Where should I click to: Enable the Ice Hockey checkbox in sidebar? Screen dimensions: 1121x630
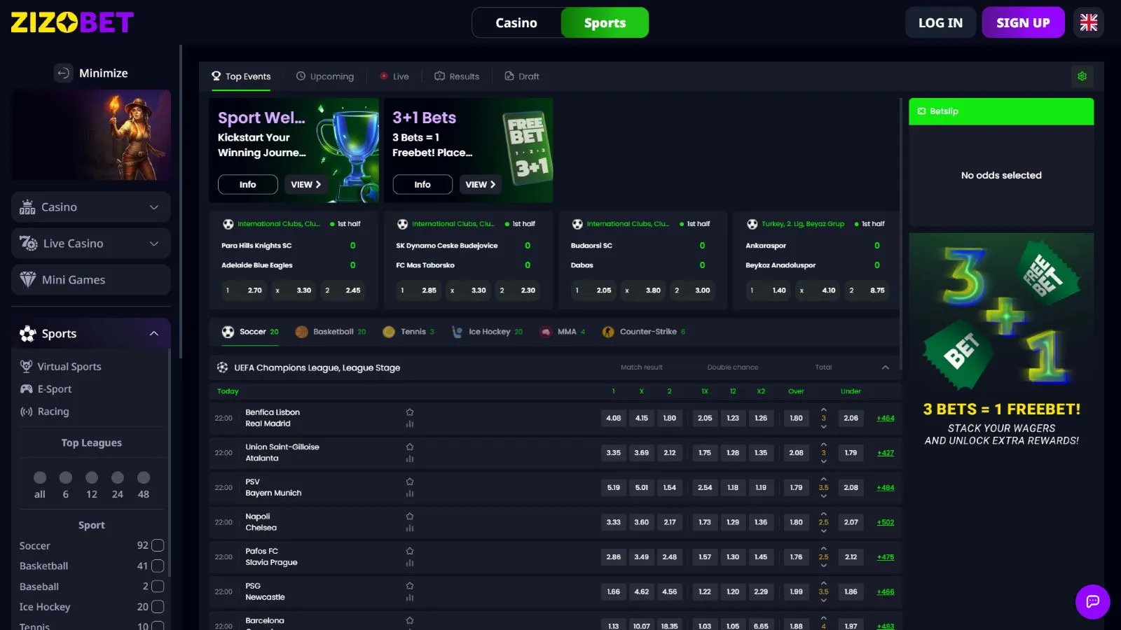158,607
